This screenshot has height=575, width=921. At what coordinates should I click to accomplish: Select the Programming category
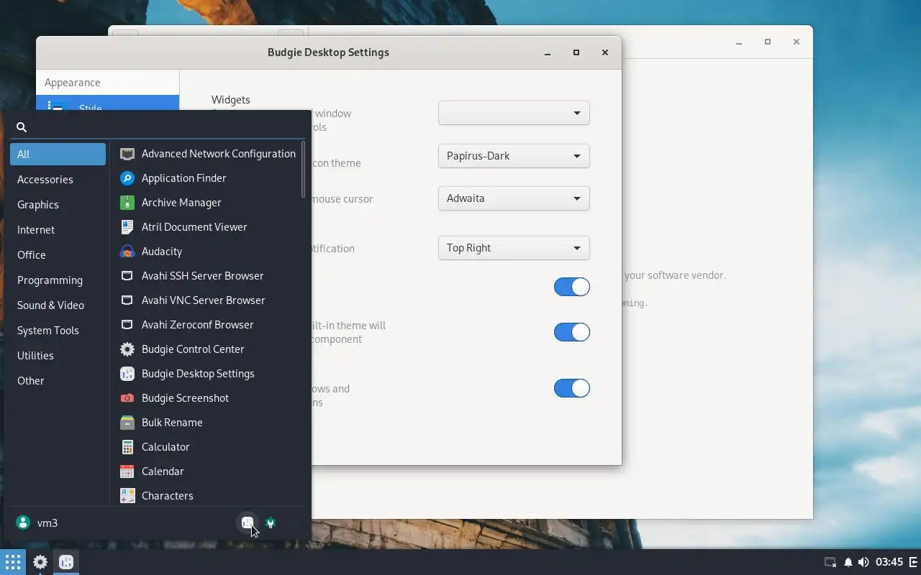pos(58,280)
